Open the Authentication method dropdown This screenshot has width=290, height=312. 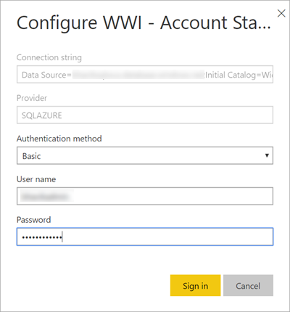coord(145,155)
